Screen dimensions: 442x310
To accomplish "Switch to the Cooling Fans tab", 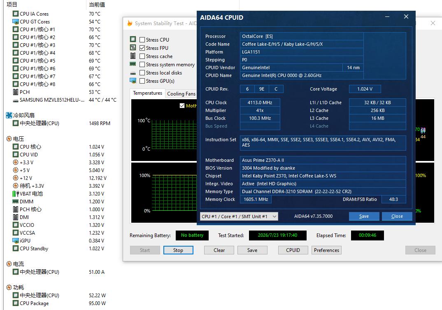I will (x=181, y=93).
